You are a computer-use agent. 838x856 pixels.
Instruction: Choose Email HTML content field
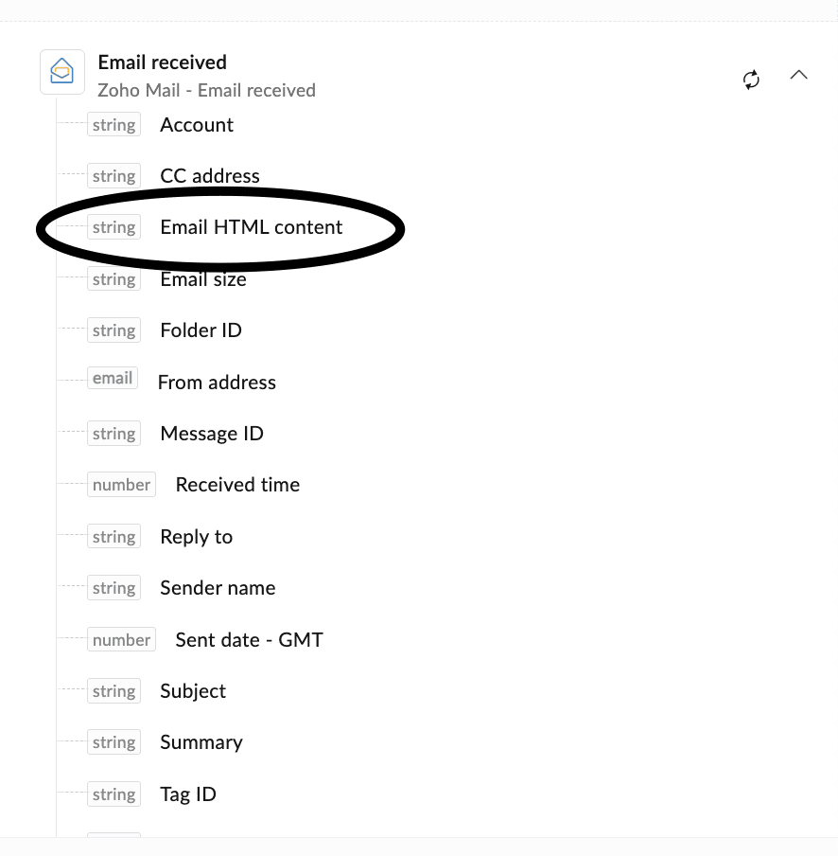[251, 227]
